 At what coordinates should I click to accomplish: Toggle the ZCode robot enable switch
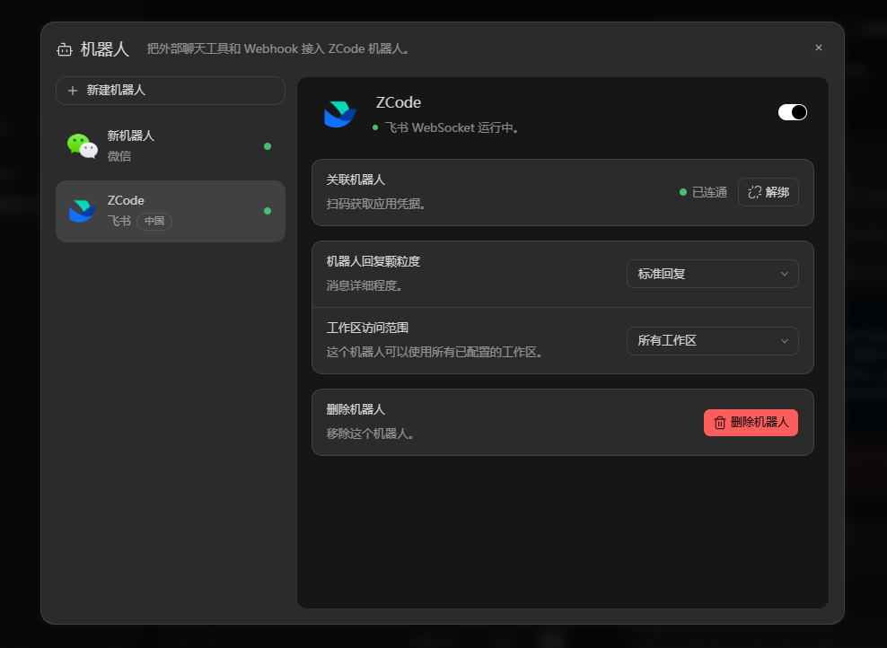[x=793, y=112]
